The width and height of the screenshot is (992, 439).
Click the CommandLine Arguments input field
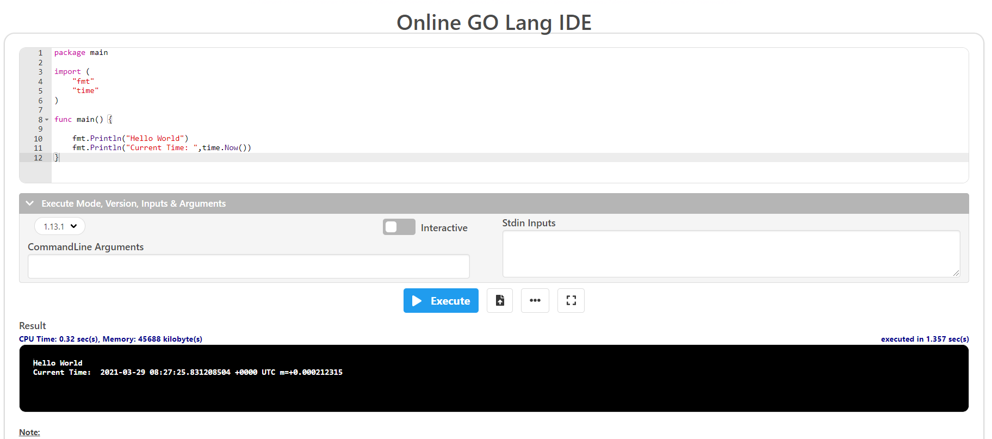pos(249,267)
